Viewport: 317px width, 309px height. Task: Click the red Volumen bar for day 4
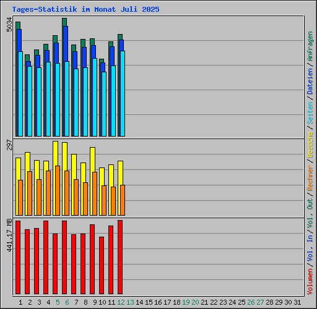coord(46,257)
